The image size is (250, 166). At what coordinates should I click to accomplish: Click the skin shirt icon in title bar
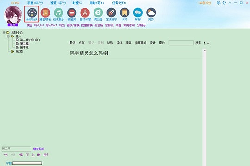(x=224, y=3)
